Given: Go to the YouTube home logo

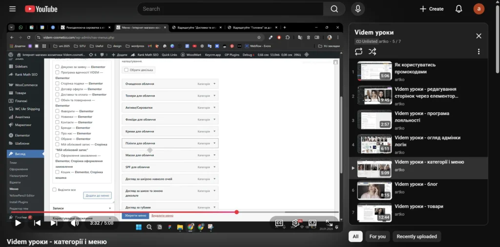Looking at the screenshot, I should click(x=41, y=9).
